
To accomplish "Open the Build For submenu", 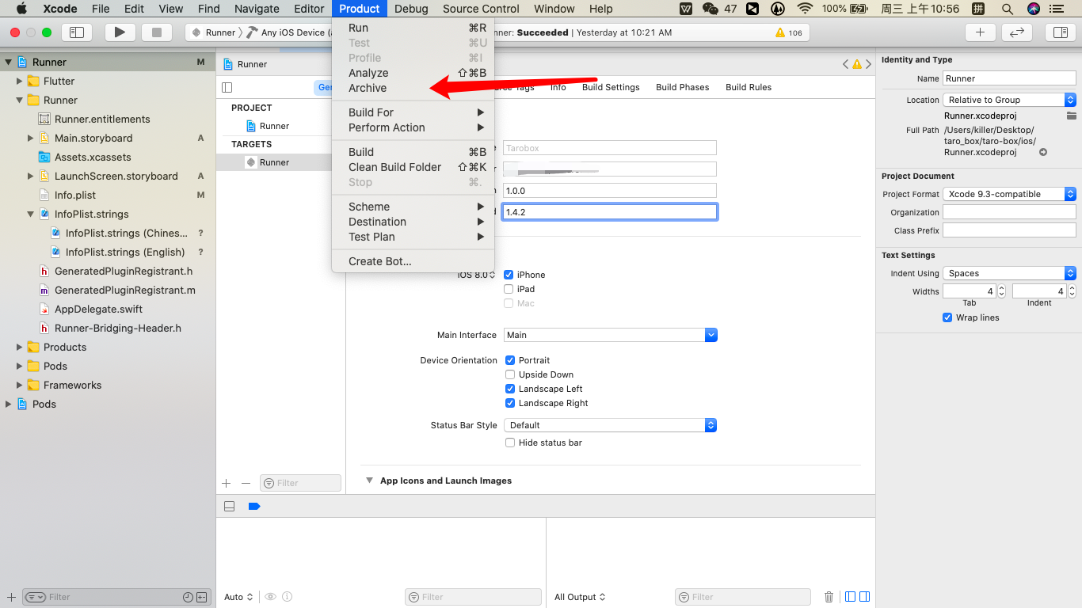I will tap(413, 112).
